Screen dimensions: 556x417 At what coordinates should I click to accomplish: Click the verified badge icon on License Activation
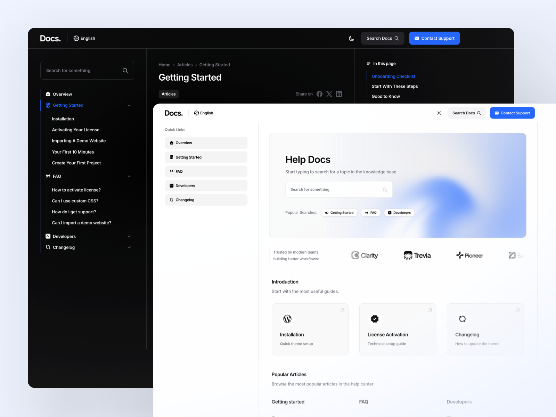point(375,319)
